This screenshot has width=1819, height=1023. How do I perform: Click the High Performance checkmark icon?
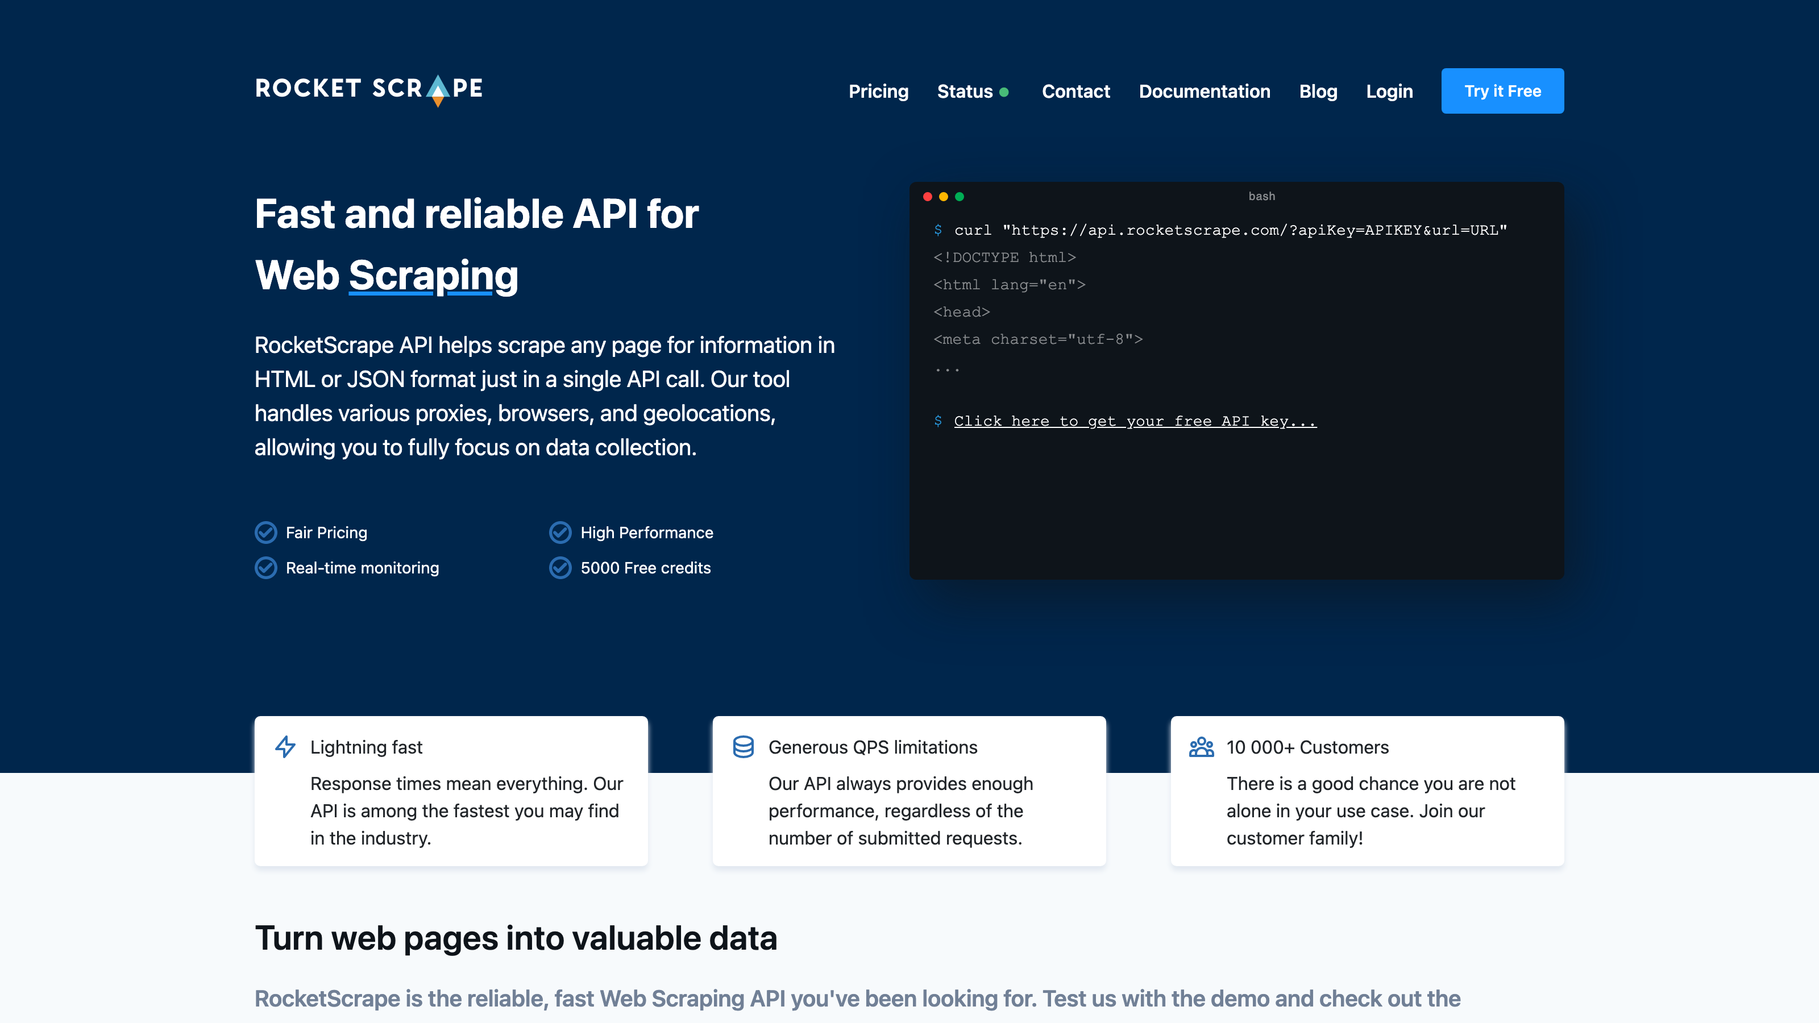560,533
